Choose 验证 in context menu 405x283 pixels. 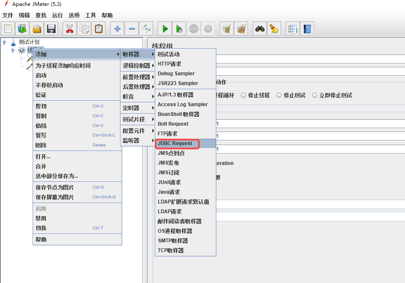click(77, 95)
